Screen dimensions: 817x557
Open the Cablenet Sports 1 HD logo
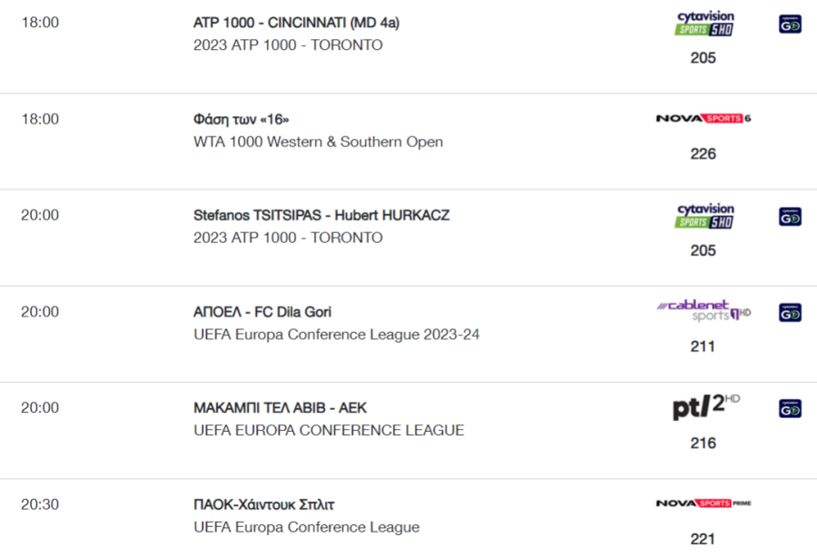click(704, 311)
